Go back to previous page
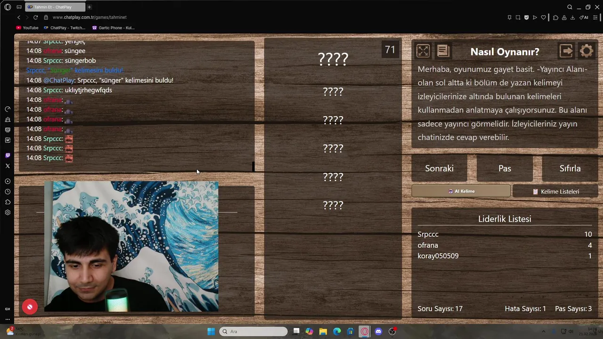The width and height of the screenshot is (603, 339). (19, 17)
